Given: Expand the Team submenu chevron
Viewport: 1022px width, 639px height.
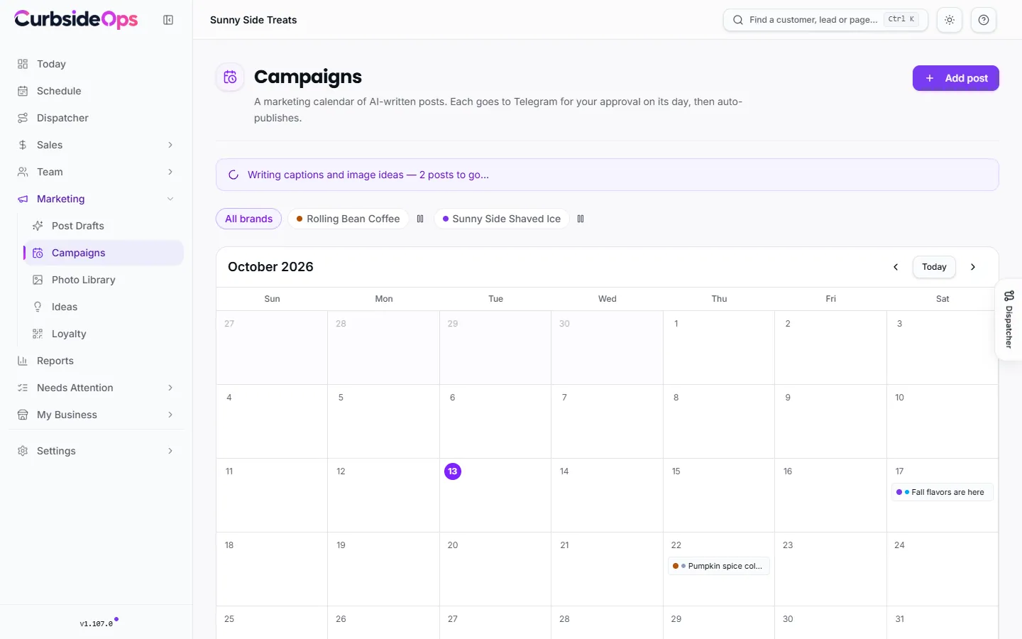Looking at the screenshot, I should [170, 172].
